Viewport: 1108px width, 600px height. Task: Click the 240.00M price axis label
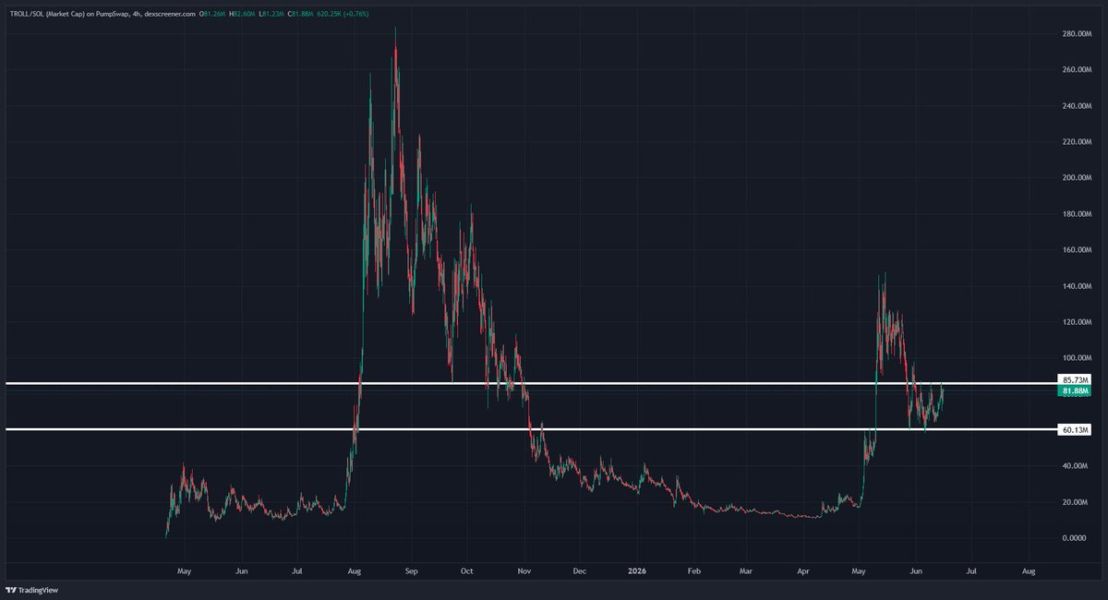point(1078,105)
